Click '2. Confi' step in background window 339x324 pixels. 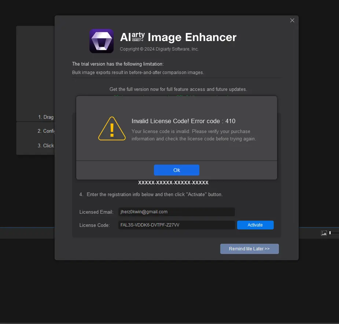46,131
